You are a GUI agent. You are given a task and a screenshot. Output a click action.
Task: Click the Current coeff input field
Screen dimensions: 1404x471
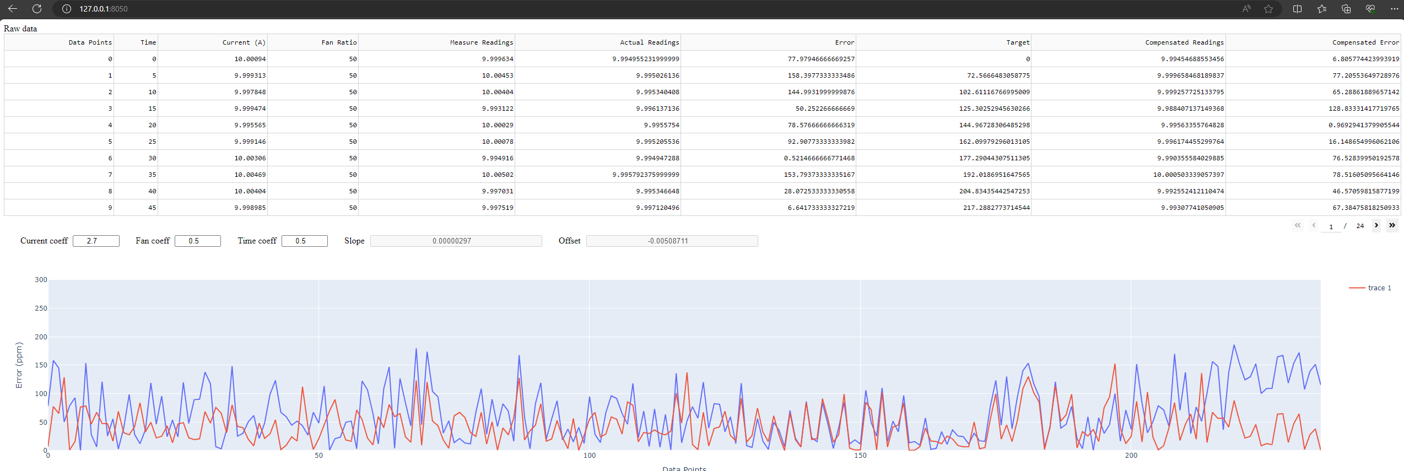tap(96, 241)
